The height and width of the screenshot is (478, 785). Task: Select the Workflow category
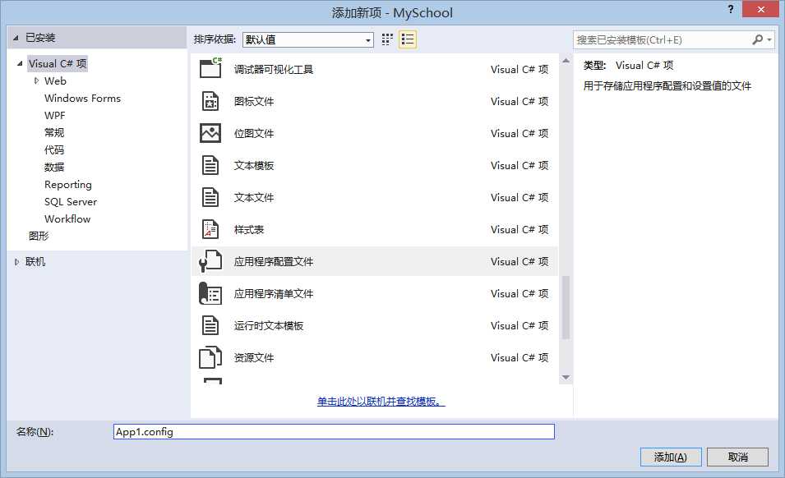click(67, 219)
